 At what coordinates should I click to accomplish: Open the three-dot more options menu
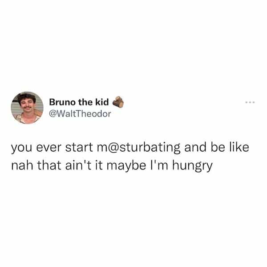250,102
